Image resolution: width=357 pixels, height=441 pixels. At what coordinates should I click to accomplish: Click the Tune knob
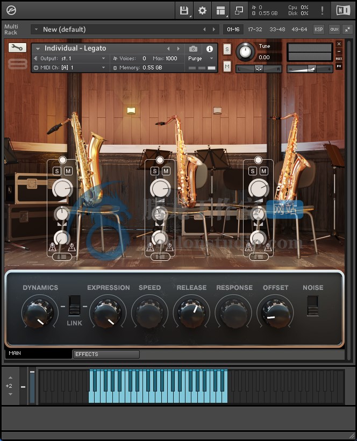pyautogui.click(x=245, y=52)
